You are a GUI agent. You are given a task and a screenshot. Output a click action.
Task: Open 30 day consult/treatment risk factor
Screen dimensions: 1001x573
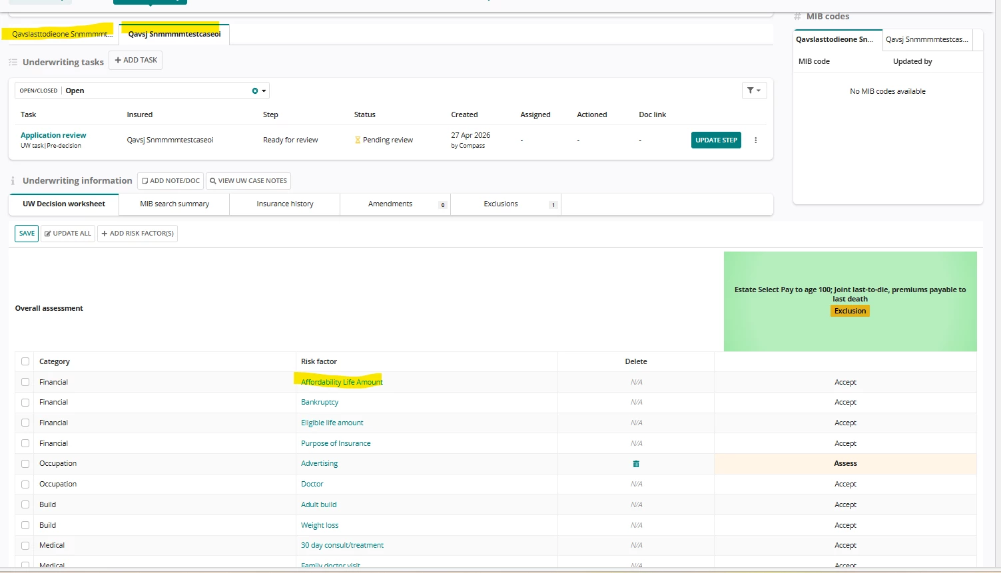click(x=342, y=546)
